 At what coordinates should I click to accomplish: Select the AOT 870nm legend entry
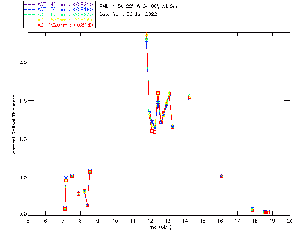[x=59, y=20]
